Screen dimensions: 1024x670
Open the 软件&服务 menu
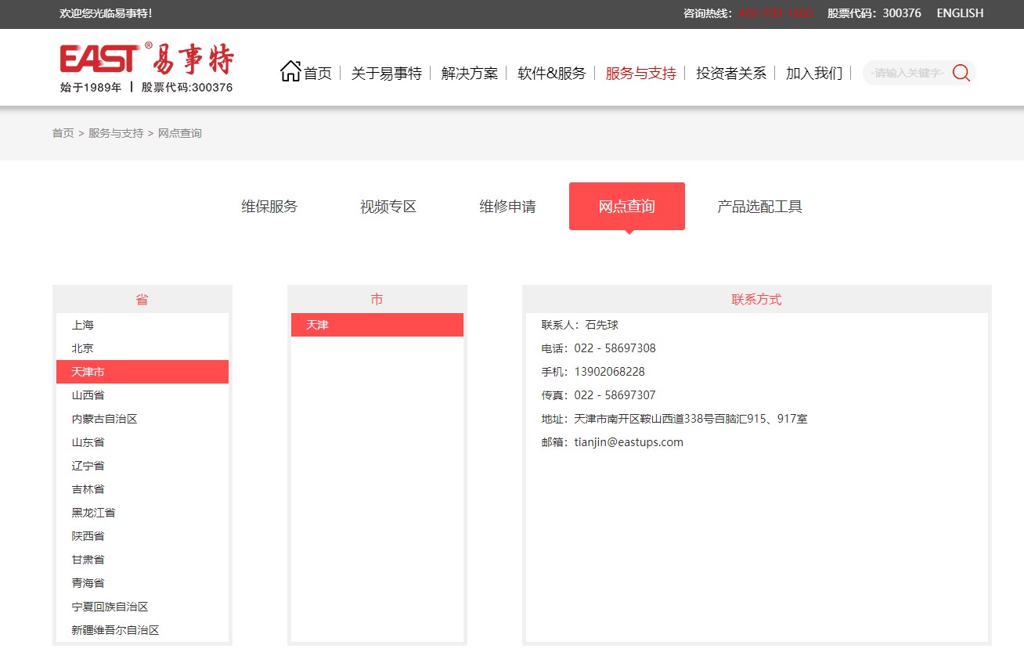click(x=552, y=74)
